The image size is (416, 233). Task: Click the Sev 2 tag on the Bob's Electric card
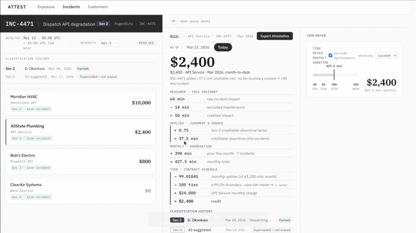(31, 168)
